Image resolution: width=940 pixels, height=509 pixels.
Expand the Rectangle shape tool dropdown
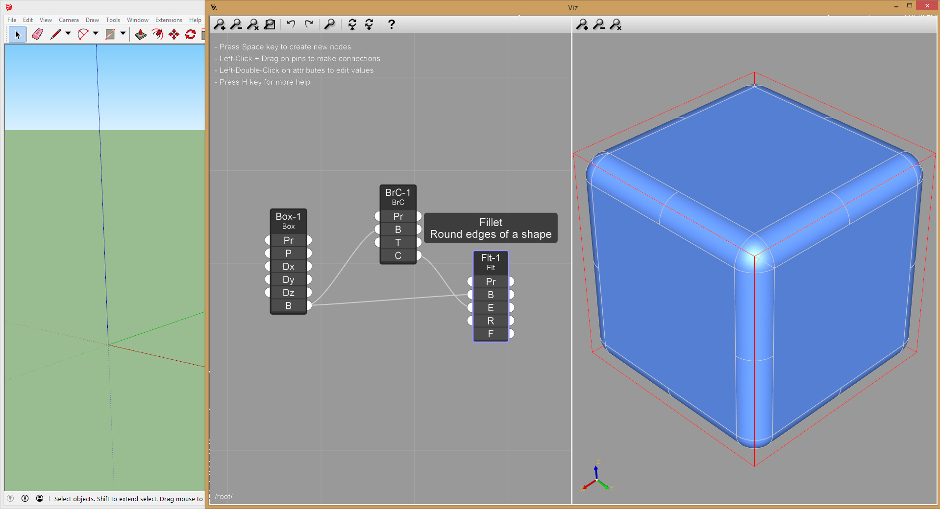123,34
